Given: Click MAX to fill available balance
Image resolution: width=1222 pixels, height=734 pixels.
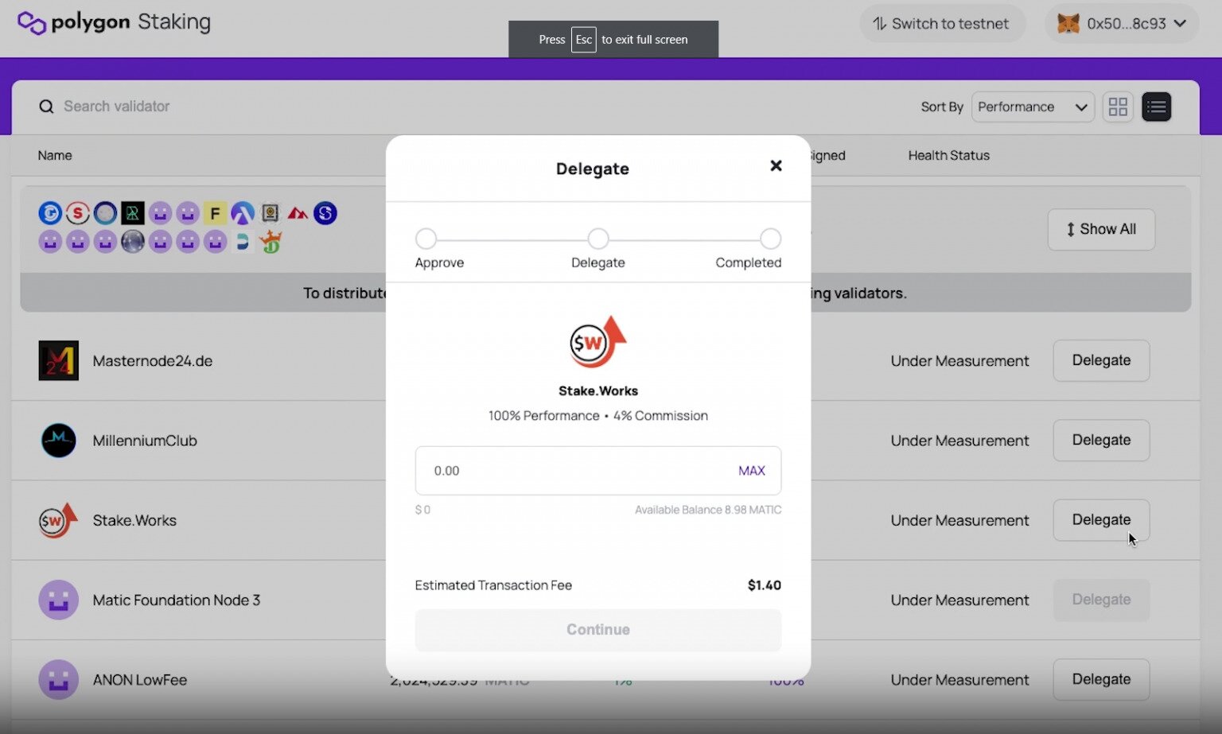Looking at the screenshot, I should tap(751, 471).
